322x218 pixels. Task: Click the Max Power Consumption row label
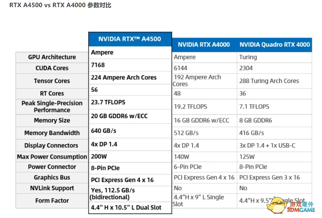click(52, 157)
